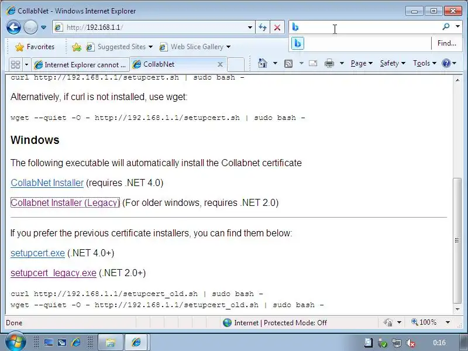Click the Show Desktop quick launch icon

[x=49, y=342]
